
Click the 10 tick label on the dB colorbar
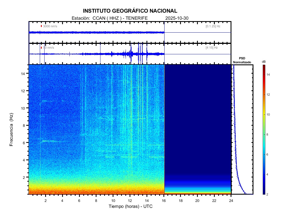click(x=269, y=115)
